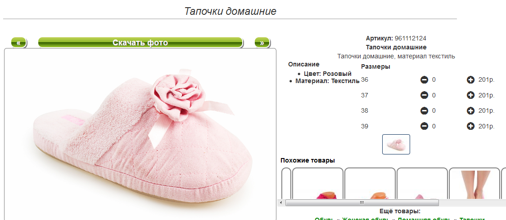The height and width of the screenshot is (220, 506).
Task: Go to next photo with » button
Action: coord(262,43)
